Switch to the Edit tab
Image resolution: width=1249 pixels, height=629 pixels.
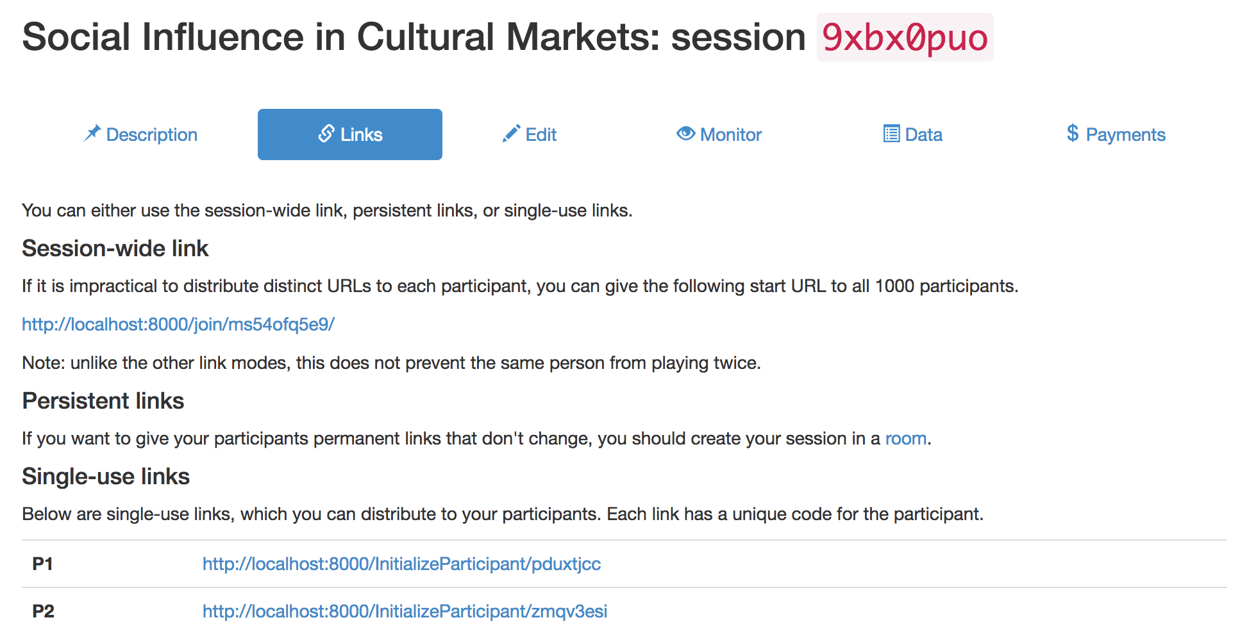pos(530,135)
